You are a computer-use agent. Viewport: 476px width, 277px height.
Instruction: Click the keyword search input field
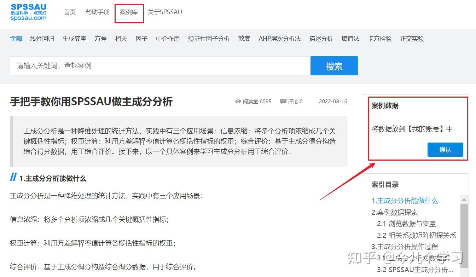[159, 66]
